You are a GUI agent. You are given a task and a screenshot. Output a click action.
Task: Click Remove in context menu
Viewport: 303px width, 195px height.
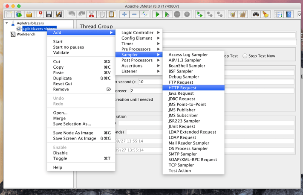pos(81,89)
